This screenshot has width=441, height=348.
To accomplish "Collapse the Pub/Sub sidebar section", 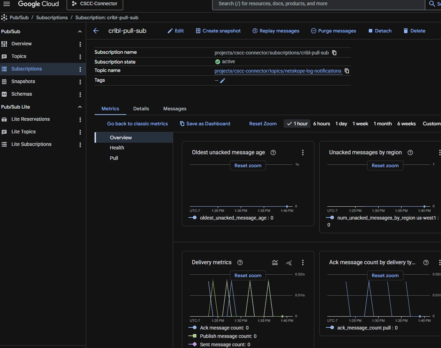I will pyautogui.click(x=80, y=31).
